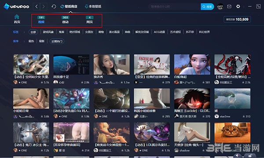Filter by the 科幻世界 tag
264x158 pixels.
click(x=205, y=32)
